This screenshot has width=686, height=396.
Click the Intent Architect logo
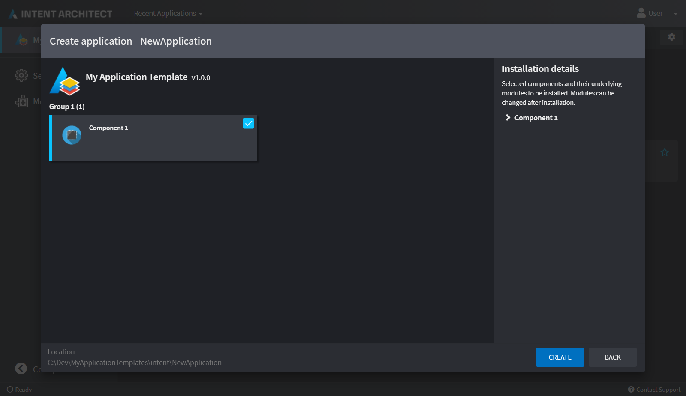(60, 14)
